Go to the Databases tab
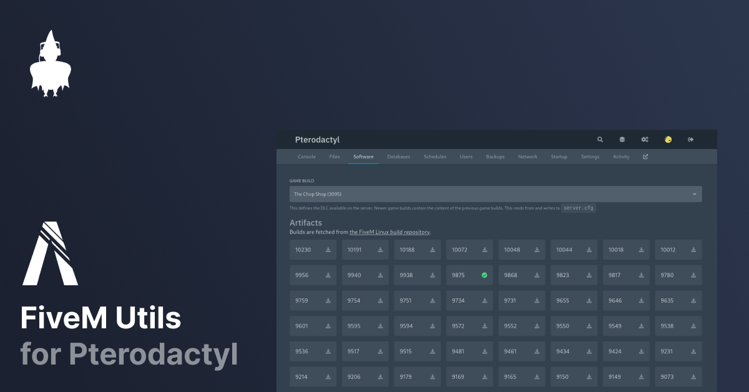Viewport: 749px width, 392px height. (399, 157)
